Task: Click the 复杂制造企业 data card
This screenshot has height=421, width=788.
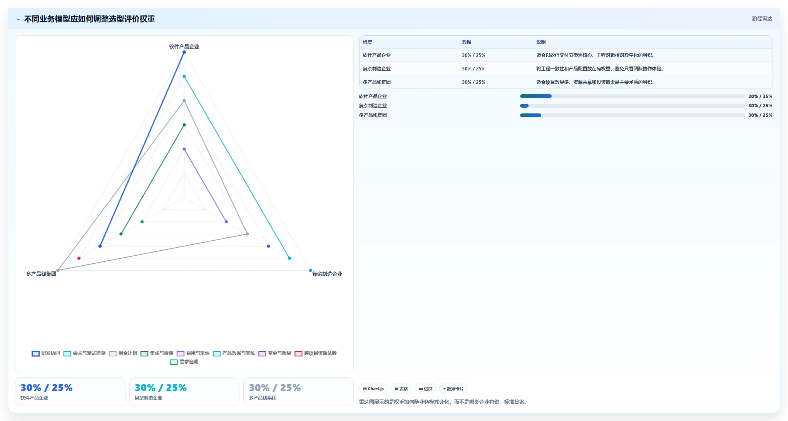Action: (184, 391)
